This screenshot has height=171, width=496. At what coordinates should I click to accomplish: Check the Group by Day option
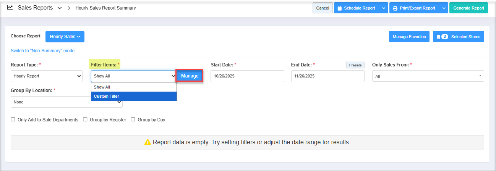coord(133,119)
